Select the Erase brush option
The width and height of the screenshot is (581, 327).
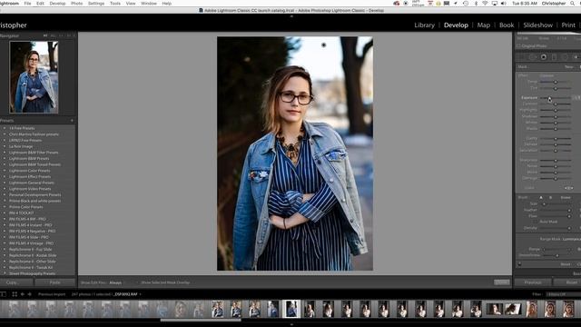tap(566, 198)
